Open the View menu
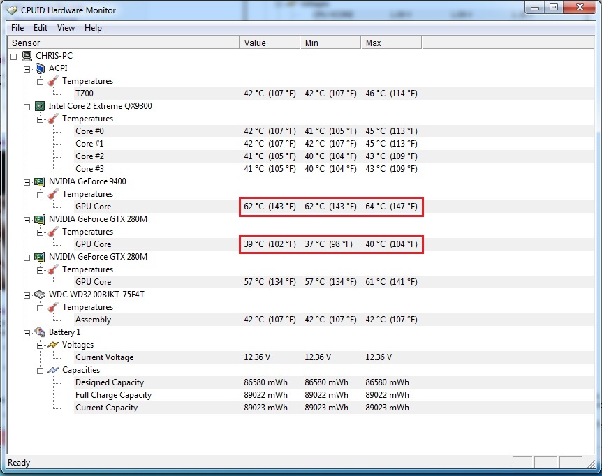Screen dimensions: 602x476 click(66, 28)
